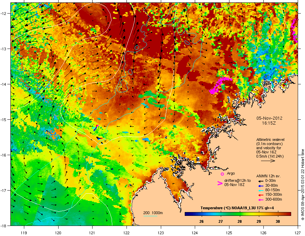Click the latitude axis label -14
The height and width of the screenshot is (236, 305).
(x=4, y=84)
